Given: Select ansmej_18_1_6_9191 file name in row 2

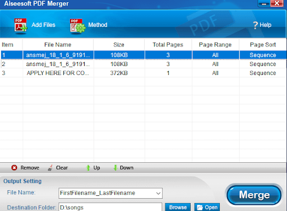Looking at the screenshot, I should click(x=58, y=64).
